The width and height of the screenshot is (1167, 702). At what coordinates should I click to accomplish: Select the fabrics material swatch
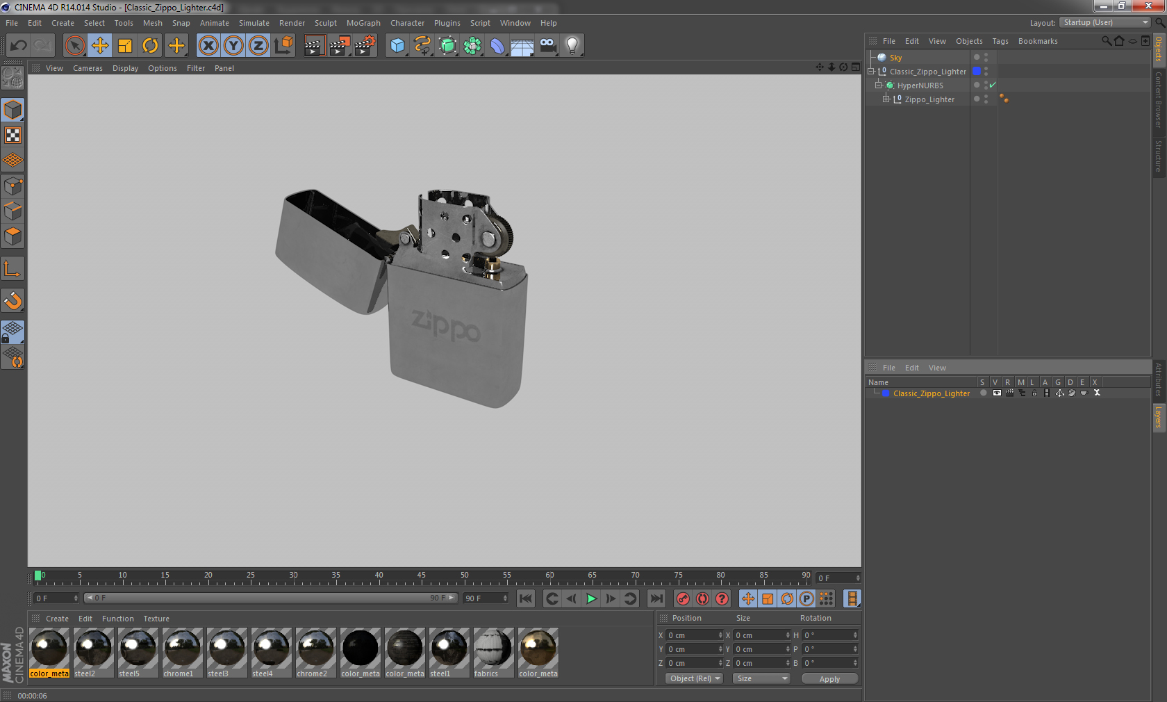[x=493, y=653]
